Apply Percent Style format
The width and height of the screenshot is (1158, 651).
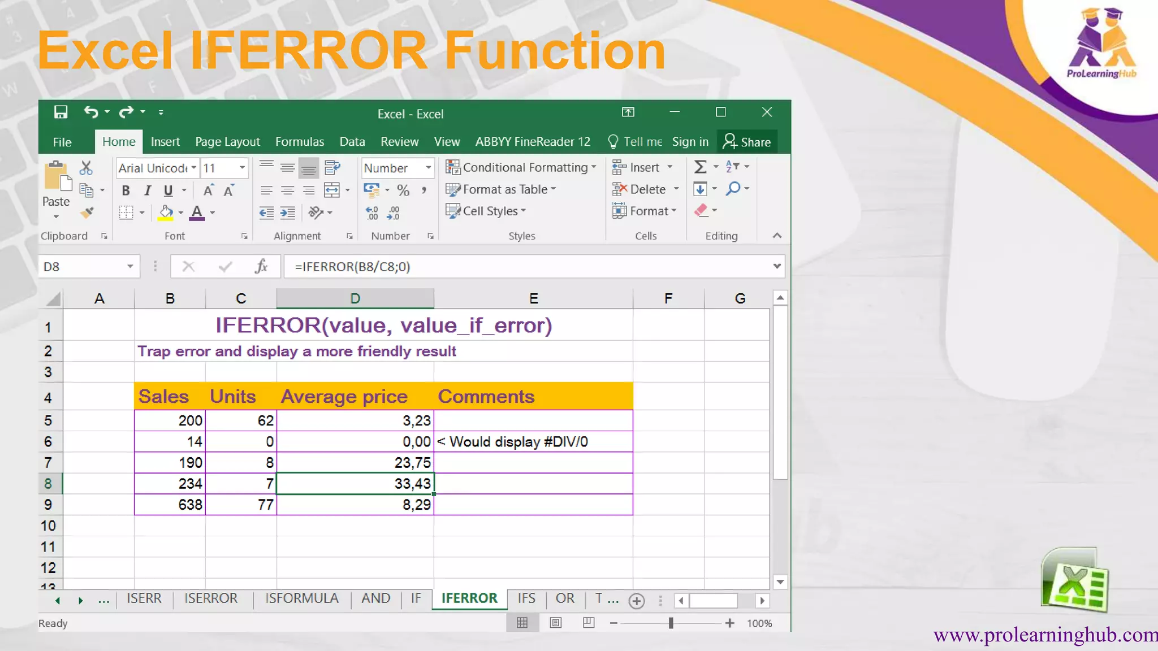pyautogui.click(x=403, y=190)
